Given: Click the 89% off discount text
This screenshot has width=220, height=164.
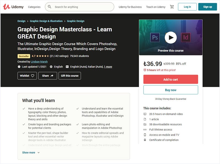Looking at the screenshot, I should [x=181, y=64].
